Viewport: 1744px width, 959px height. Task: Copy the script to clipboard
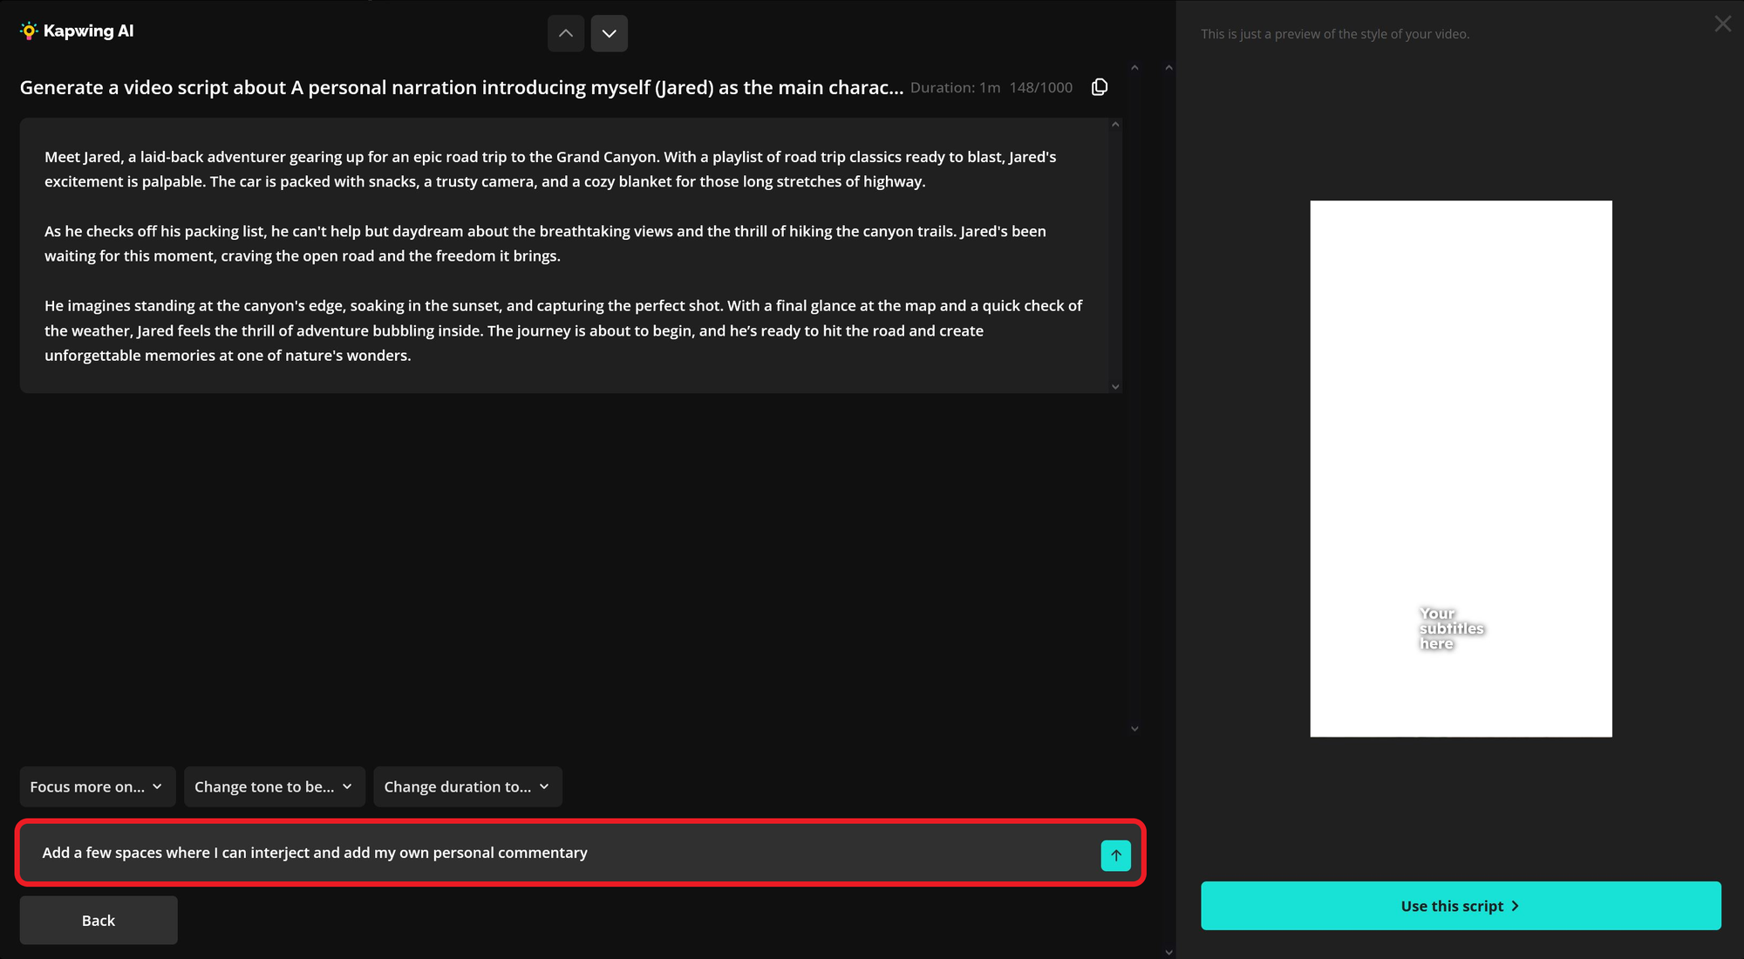tap(1100, 87)
